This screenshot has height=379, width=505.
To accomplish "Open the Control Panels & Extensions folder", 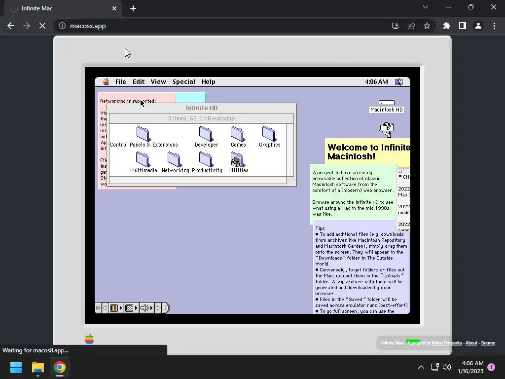I will pos(144,137).
